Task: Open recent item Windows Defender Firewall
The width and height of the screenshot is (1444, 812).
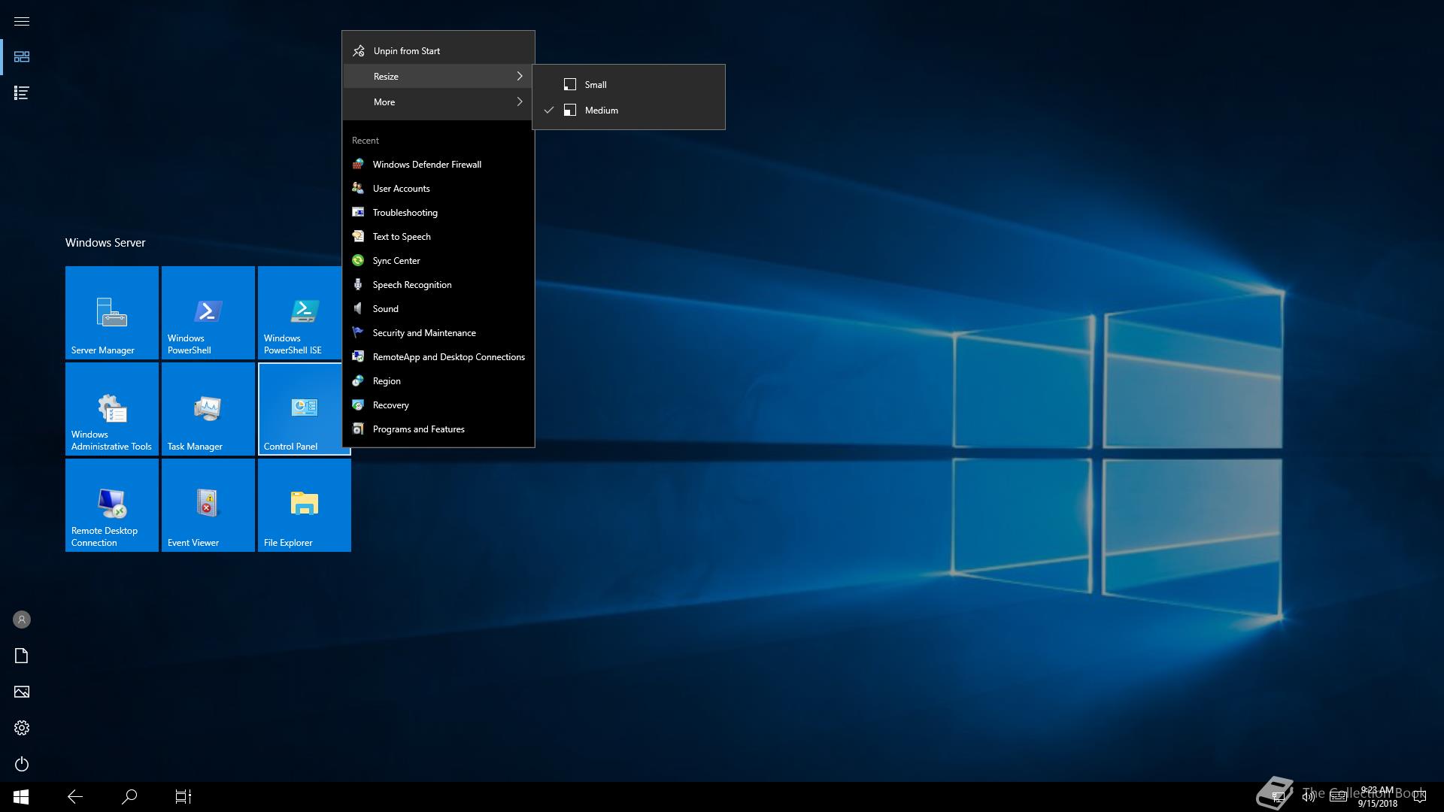Action: 438,165
